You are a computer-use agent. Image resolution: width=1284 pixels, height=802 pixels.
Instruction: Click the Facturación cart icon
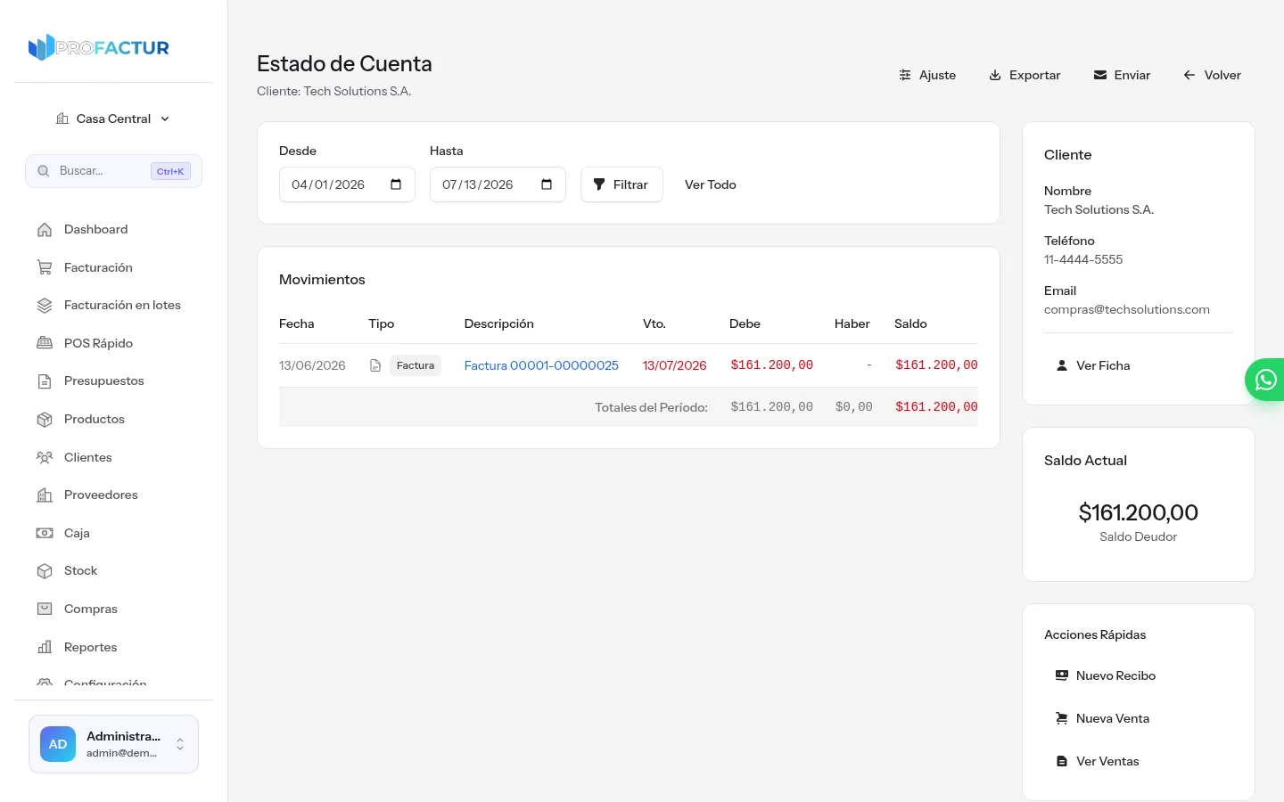pos(45,267)
